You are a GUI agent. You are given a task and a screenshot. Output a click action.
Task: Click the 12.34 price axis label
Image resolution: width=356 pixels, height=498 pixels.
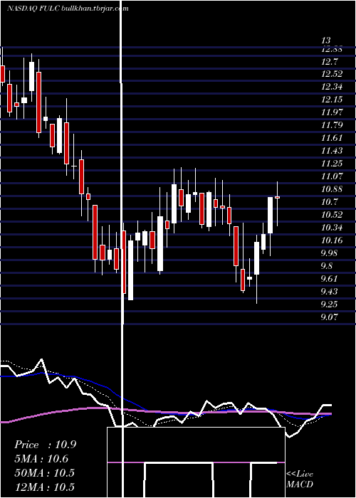[332, 86]
